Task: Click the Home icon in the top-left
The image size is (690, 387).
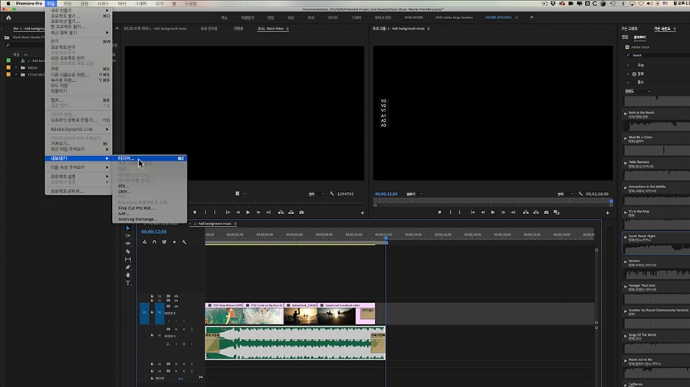Action: pyautogui.click(x=8, y=17)
